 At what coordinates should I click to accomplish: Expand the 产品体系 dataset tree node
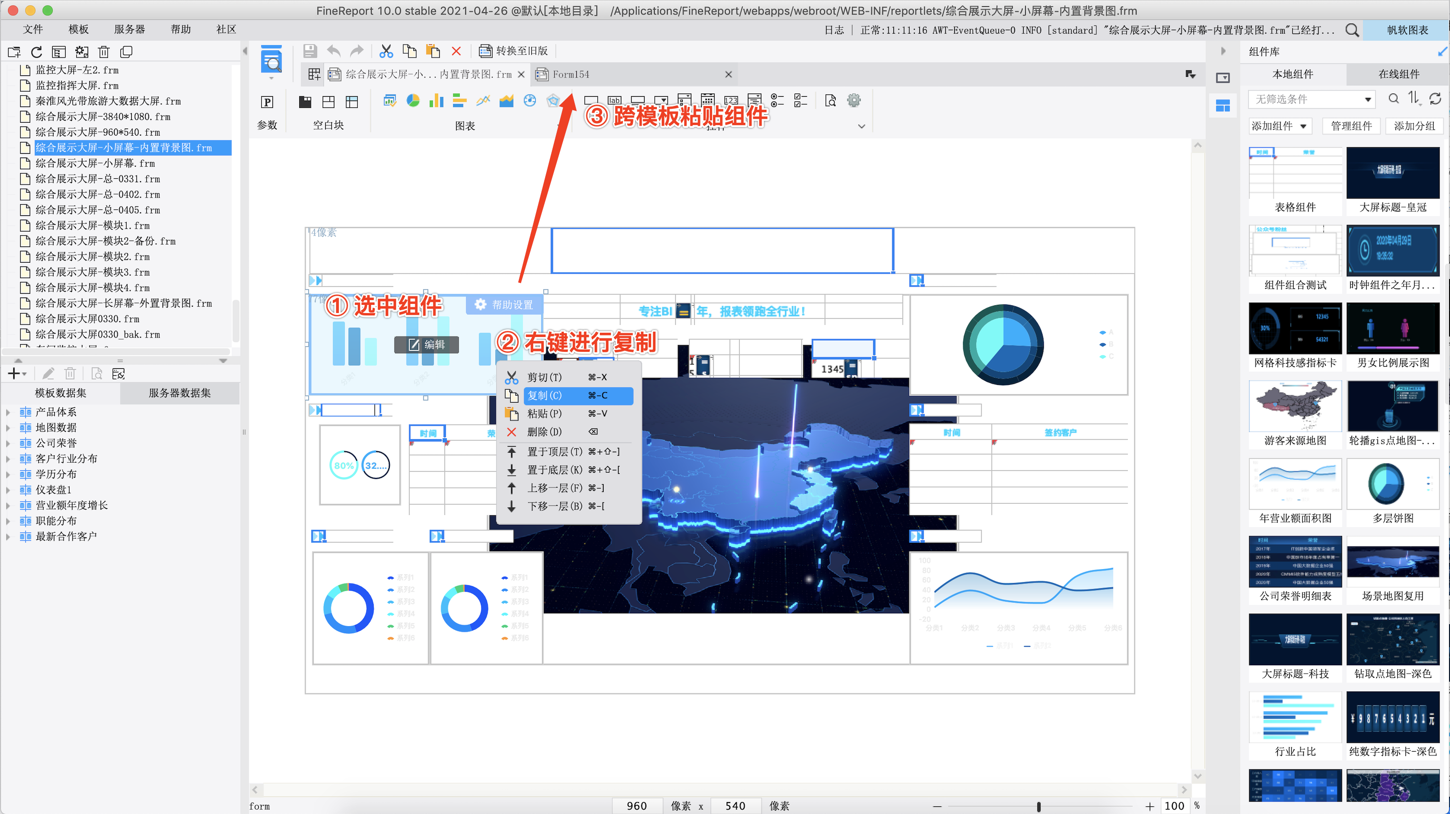pyautogui.click(x=8, y=412)
